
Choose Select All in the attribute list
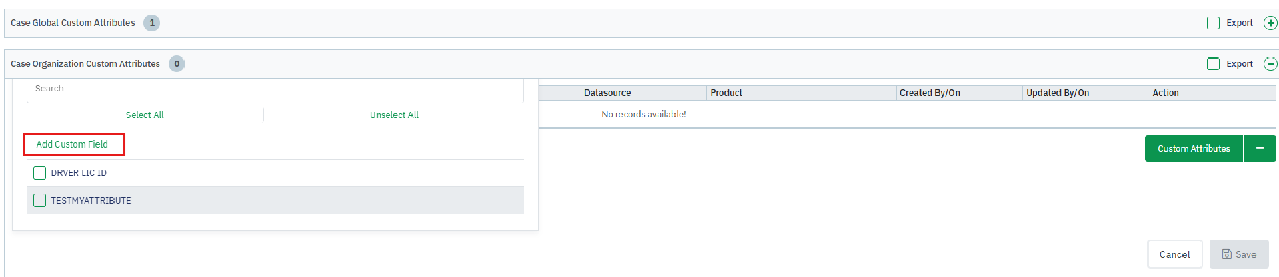click(x=145, y=115)
